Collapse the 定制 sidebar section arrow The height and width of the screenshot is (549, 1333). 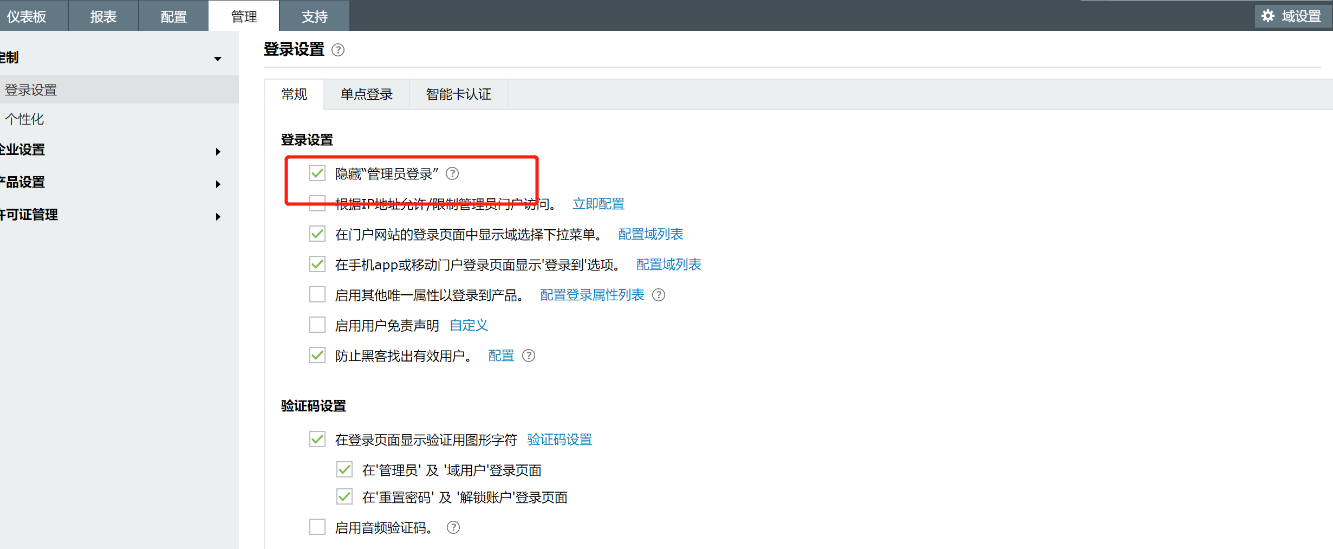pyautogui.click(x=218, y=59)
